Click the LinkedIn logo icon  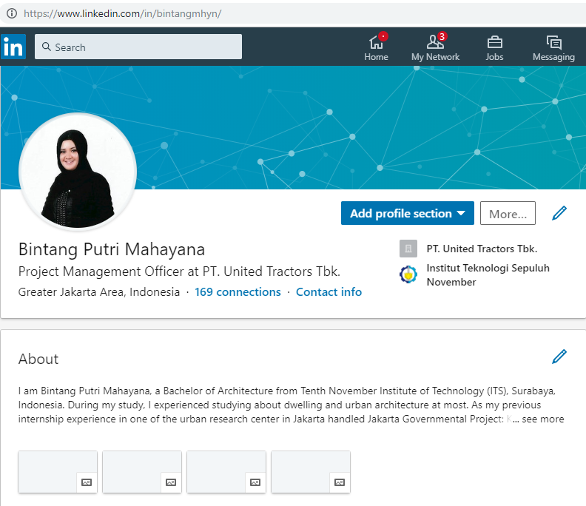point(13,47)
